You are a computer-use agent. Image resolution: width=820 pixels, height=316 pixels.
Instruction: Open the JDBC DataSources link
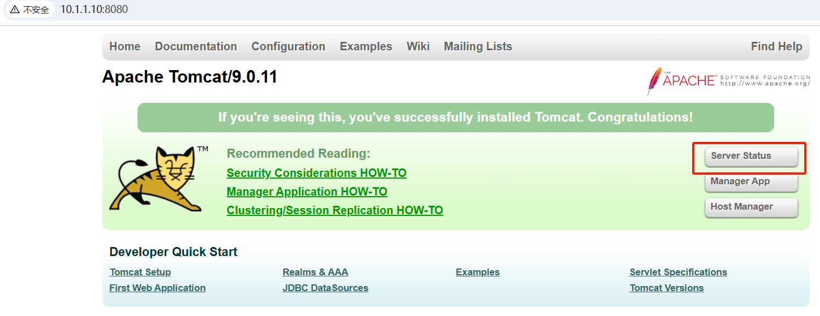click(x=325, y=288)
